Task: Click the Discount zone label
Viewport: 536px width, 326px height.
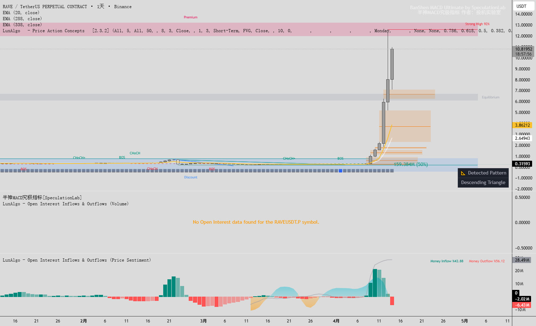Action: [x=190, y=177]
